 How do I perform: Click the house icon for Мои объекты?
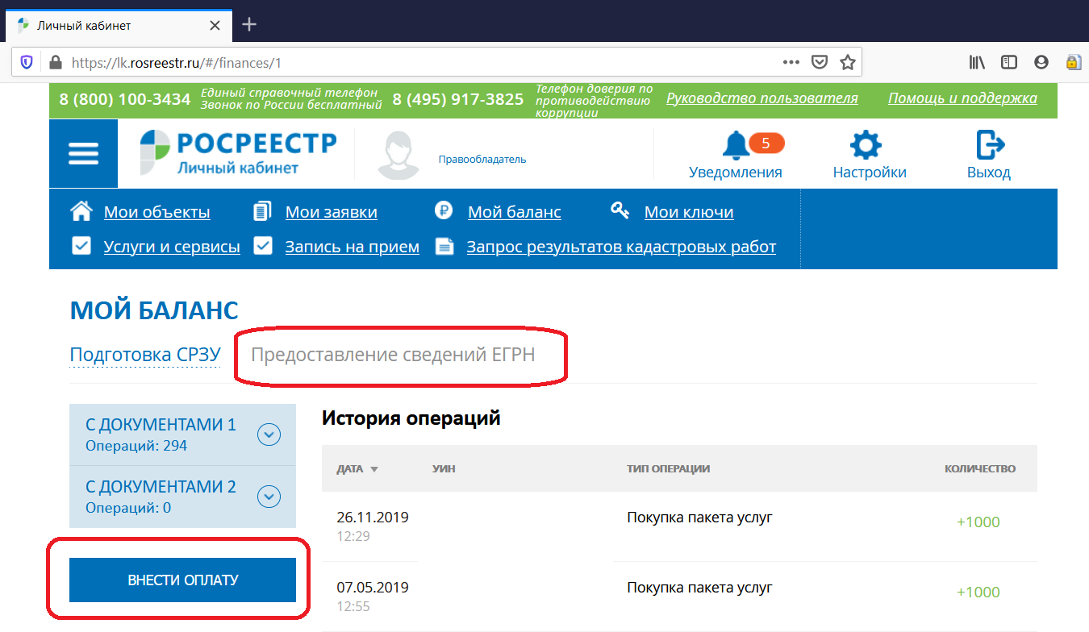[81, 212]
